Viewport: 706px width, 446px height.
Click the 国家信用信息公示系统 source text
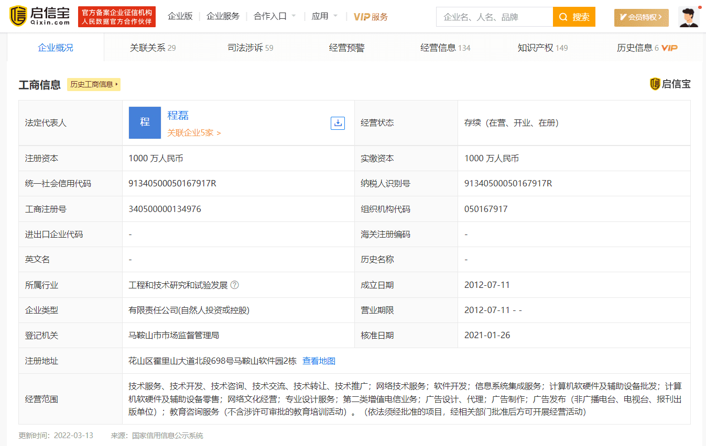[167, 436]
